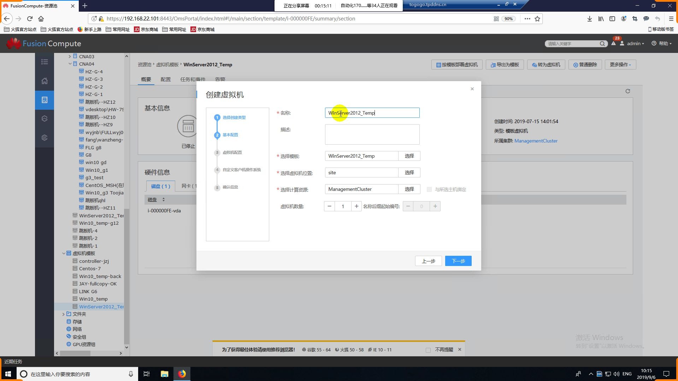Expand the CNA03 host node
Viewport: 678px width, 381px height.
tap(70, 56)
